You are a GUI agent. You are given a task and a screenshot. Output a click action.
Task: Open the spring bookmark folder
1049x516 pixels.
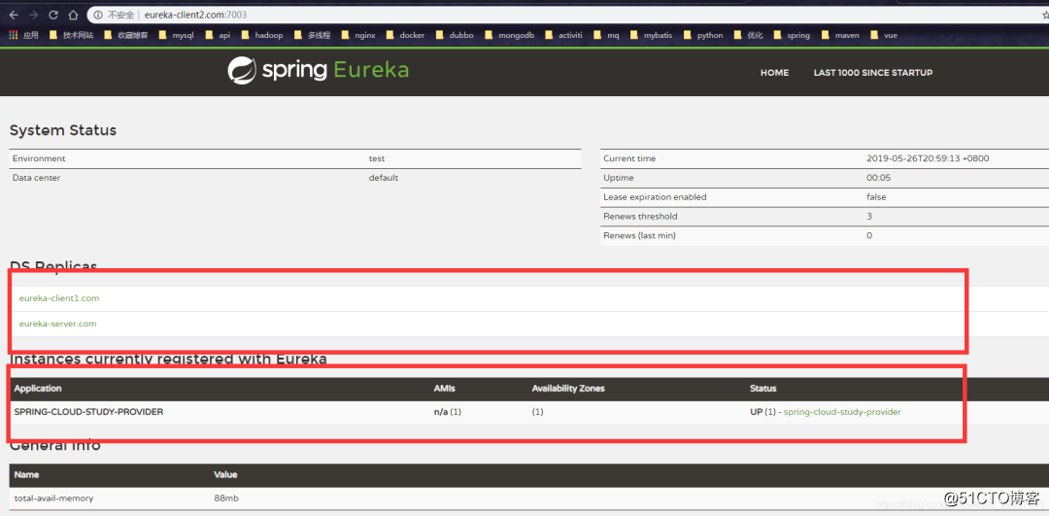point(792,36)
